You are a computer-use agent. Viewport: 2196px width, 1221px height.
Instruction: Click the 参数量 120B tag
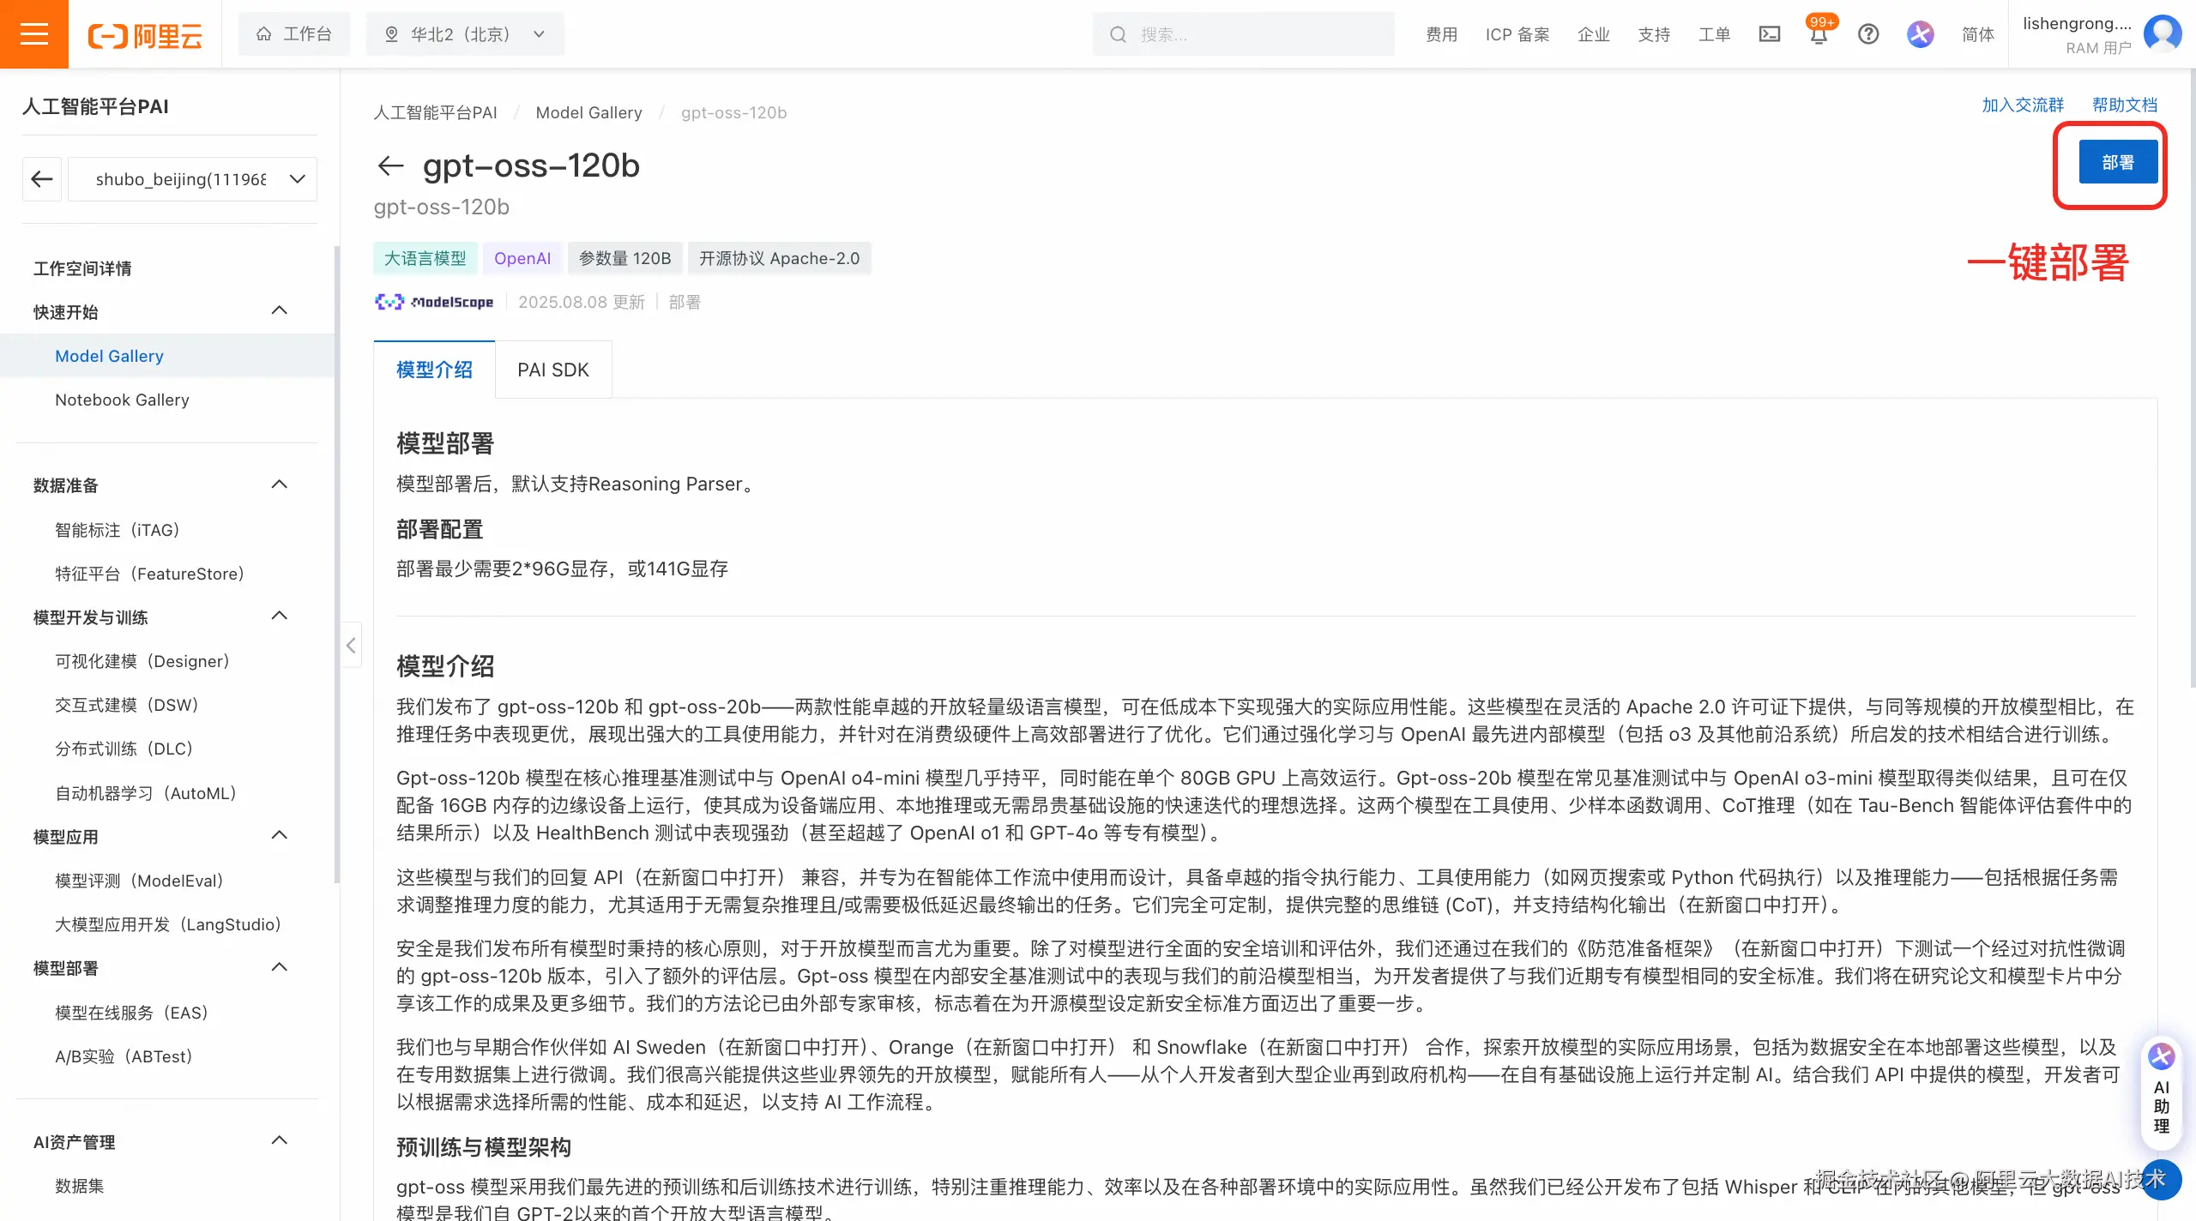click(624, 258)
